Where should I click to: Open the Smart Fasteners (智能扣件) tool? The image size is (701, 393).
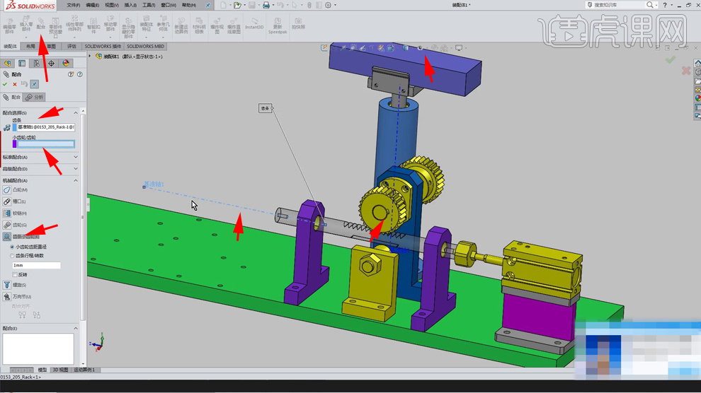(x=93, y=26)
